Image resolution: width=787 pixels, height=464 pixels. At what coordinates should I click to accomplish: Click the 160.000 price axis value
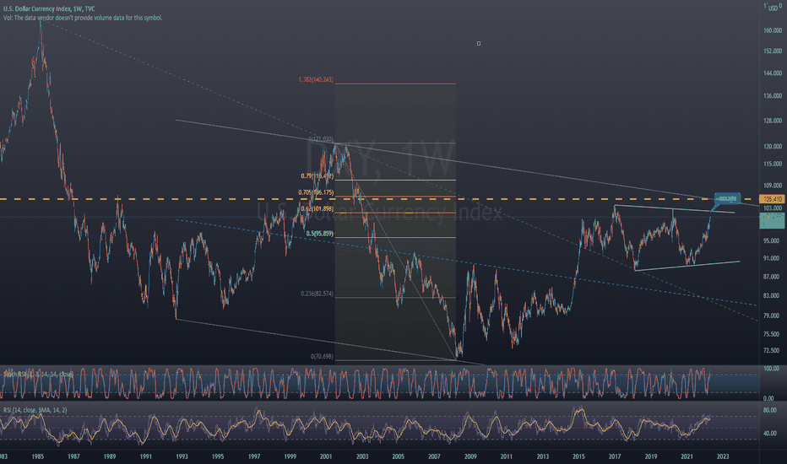tap(773, 30)
